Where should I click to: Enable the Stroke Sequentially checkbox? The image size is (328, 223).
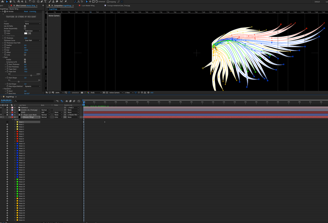click(25, 28)
